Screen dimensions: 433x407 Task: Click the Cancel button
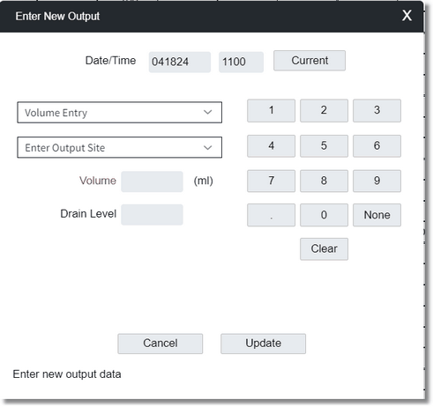pyautogui.click(x=161, y=344)
